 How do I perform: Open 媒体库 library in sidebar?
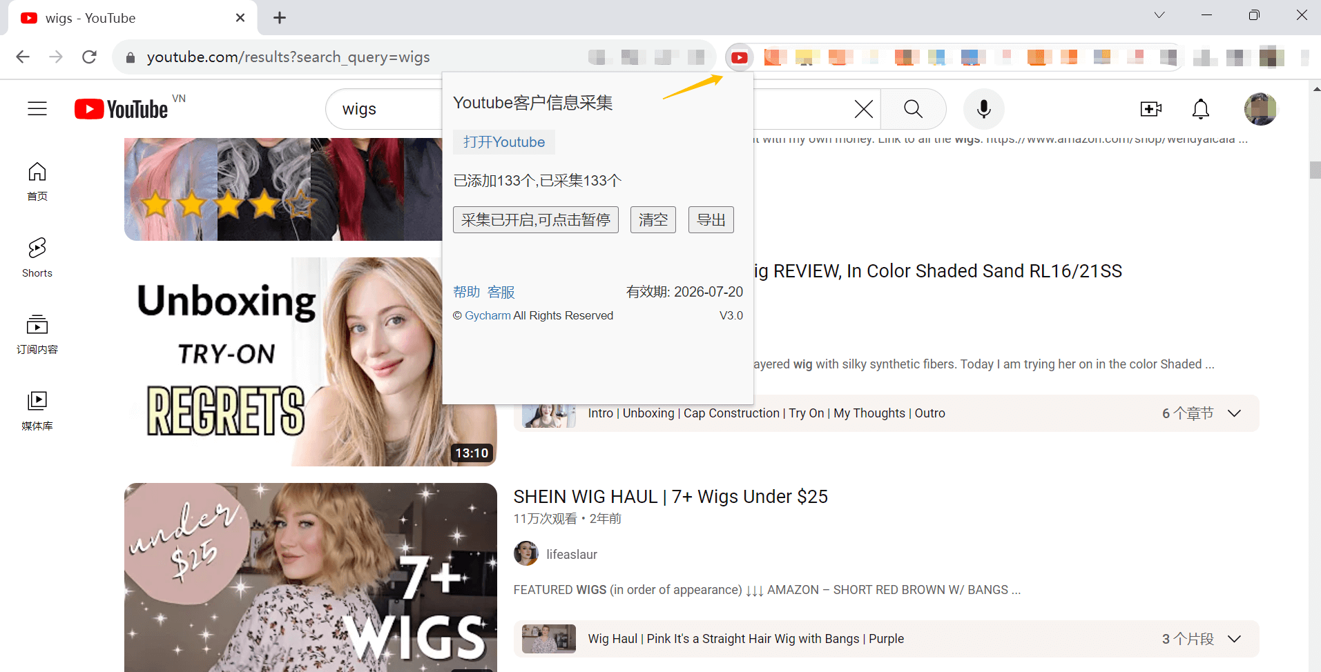click(x=37, y=411)
